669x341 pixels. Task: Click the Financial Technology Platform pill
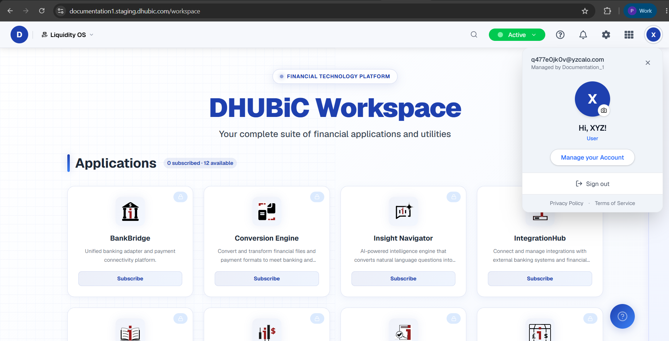pos(335,76)
